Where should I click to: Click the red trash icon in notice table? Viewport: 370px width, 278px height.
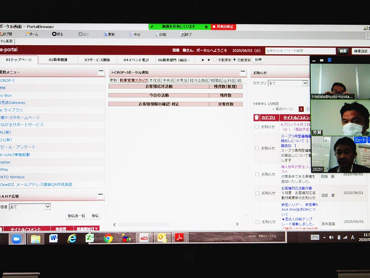click(x=257, y=117)
